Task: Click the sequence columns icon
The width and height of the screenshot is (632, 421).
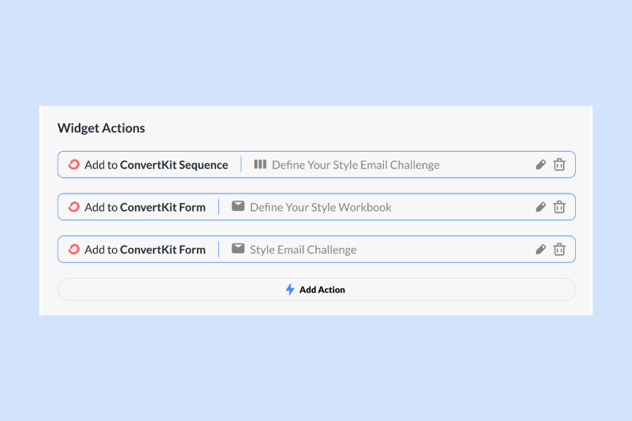Action: (x=260, y=164)
